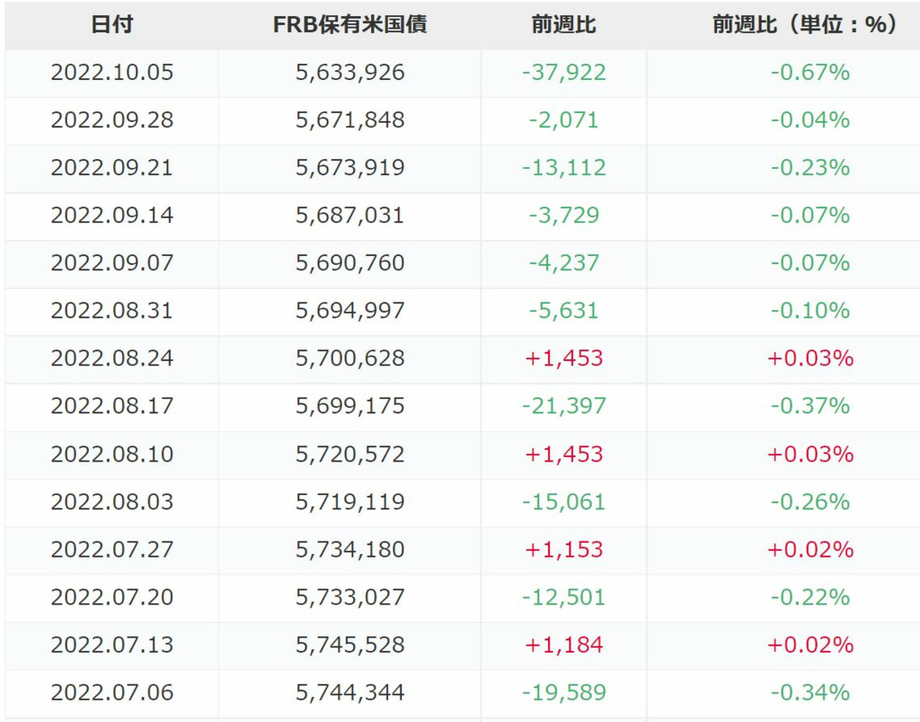Click the weekly change -5,631

[x=563, y=311]
